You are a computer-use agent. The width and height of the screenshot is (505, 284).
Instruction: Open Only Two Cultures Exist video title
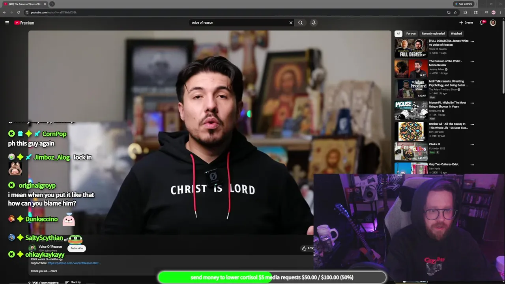(444, 164)
